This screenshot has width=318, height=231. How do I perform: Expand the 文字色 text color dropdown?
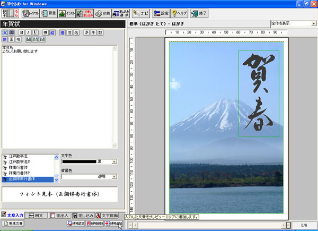coord(114,161)
